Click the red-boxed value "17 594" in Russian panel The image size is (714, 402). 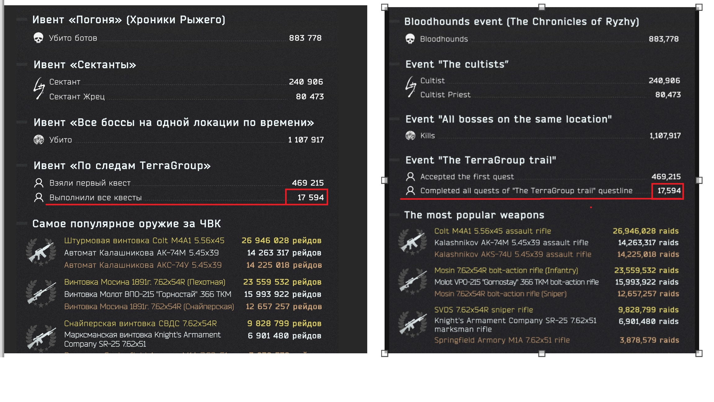[x=311, y=197]
